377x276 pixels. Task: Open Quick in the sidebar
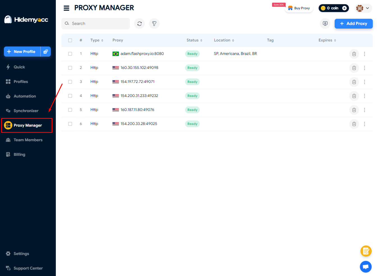[x=15, y=67]
